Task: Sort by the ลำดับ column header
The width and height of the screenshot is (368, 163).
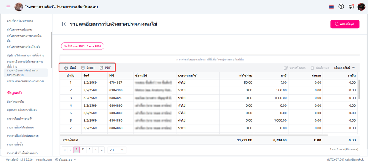Action: (70, 76)
